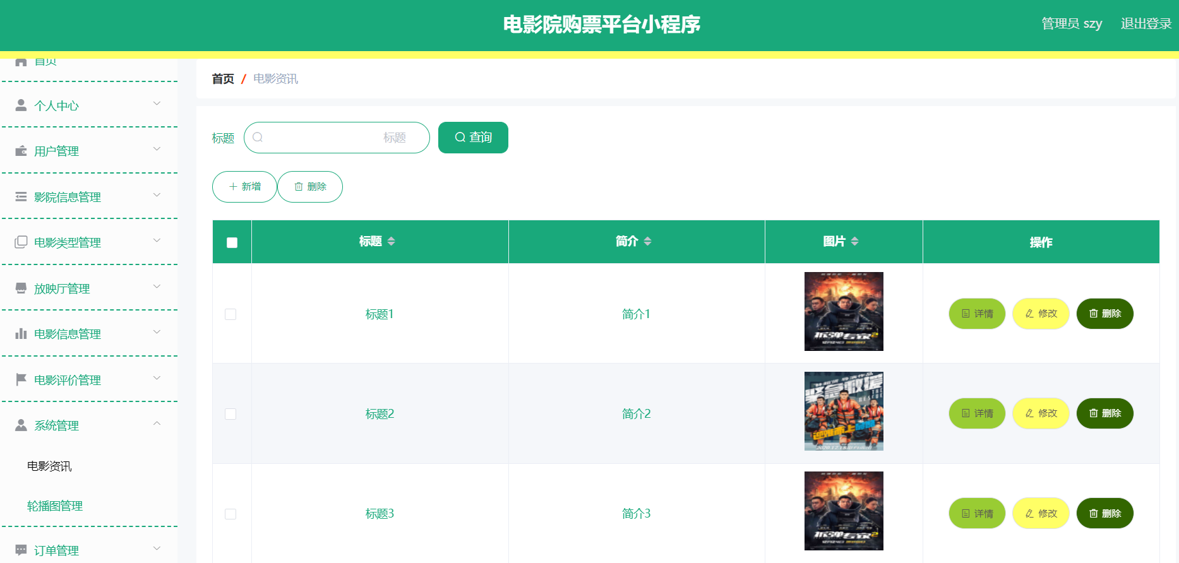Expand the 用户管理 menu chevron
1179x563 pixels.
157,149
